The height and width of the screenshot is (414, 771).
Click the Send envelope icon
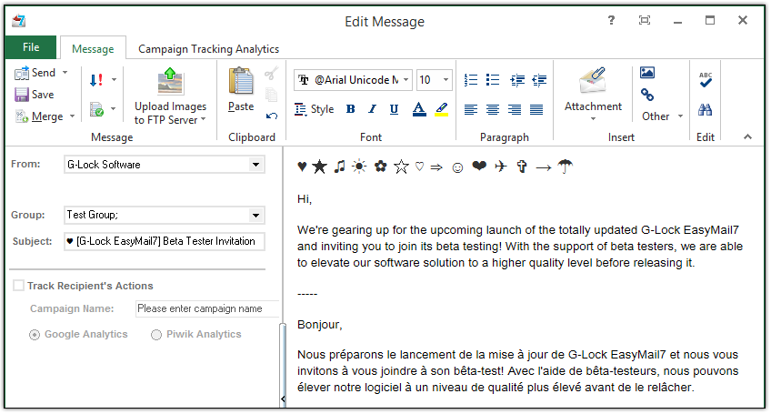point(22,73)
